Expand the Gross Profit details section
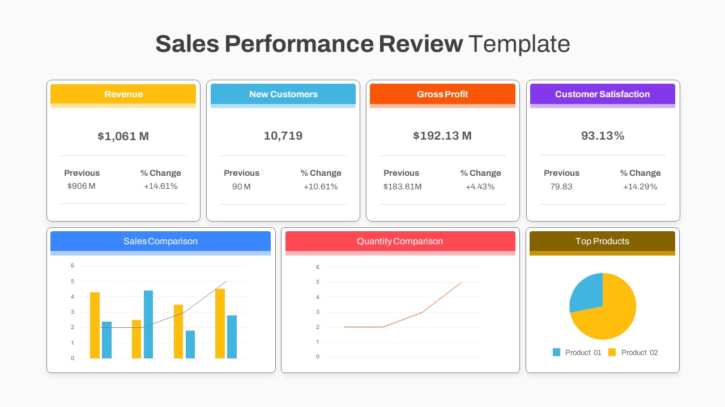This screenshot has height=407, width=725. (442, 180)
